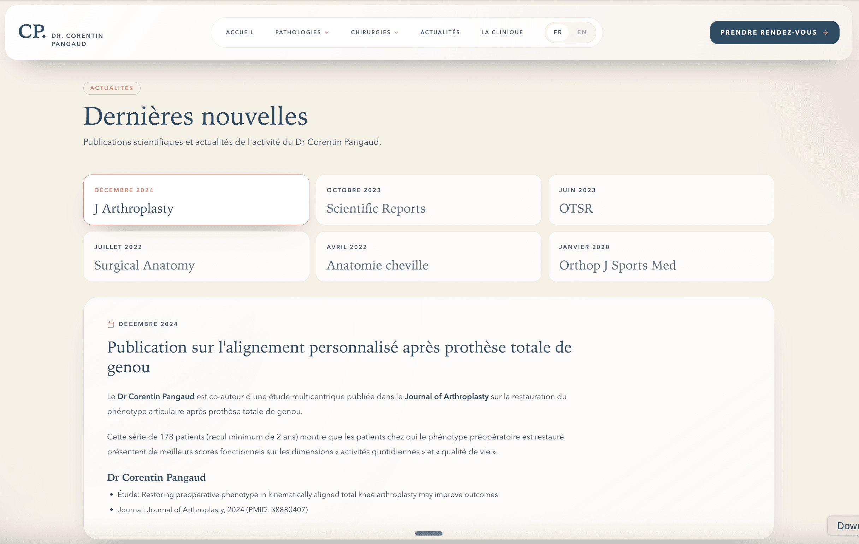Click the arrow icon in Prendre Rendez-vous
Viewport: 859px width, 544px height.
(x=825, y=32)
